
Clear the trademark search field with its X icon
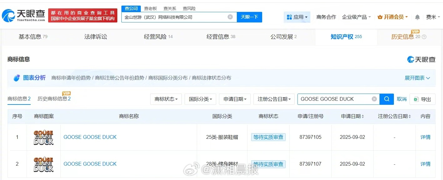coord(374,99)
